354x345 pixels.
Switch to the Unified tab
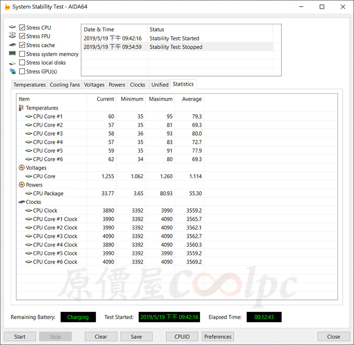[x=160, y=85]
